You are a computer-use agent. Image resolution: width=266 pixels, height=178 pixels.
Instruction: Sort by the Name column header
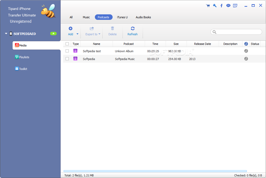[x=96, y=44]
